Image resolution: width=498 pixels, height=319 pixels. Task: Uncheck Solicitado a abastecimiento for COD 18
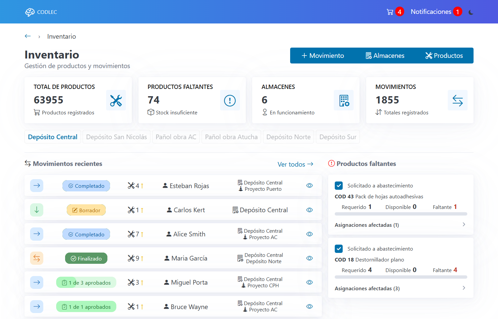pyautogui.click(x=339, y=249)
